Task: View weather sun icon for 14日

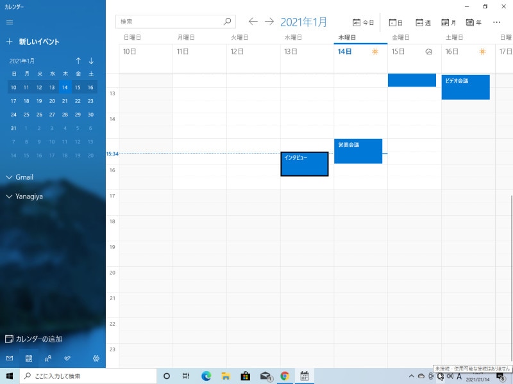Action: coord(375,52)
